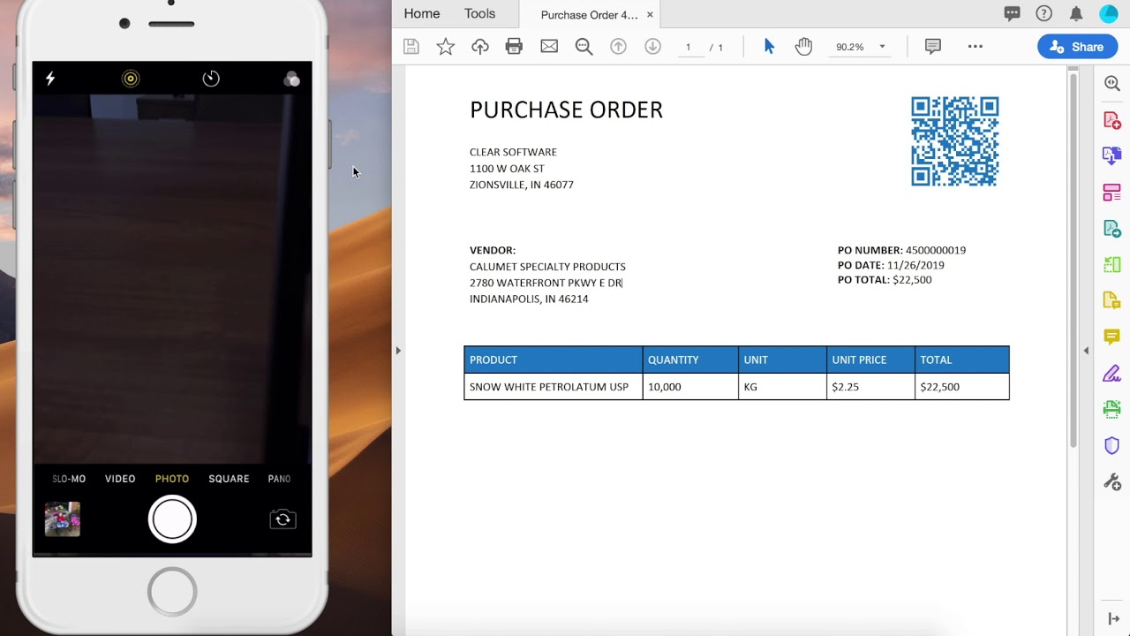This screenshot has height=636, width=1130.
Task: Select SLO-MO camera mode
Action: click(69, 479)
